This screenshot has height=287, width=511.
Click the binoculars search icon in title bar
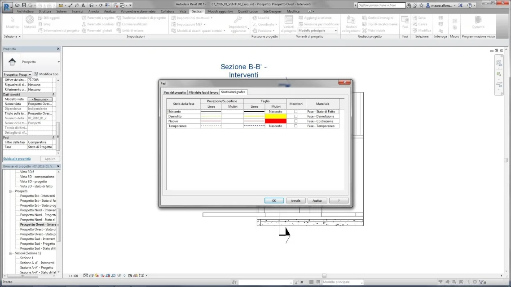point(409,5)
